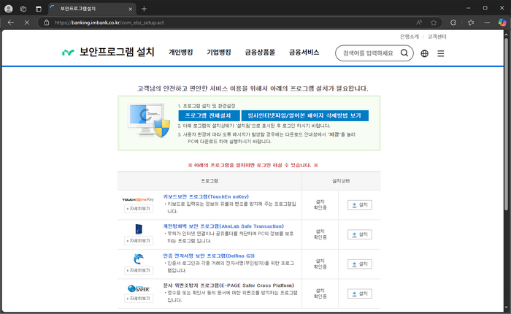This screenshot has width=511, height=314.
Task: Click the address bar URL field
Action: pyautogui.click(x=228, y=23)
